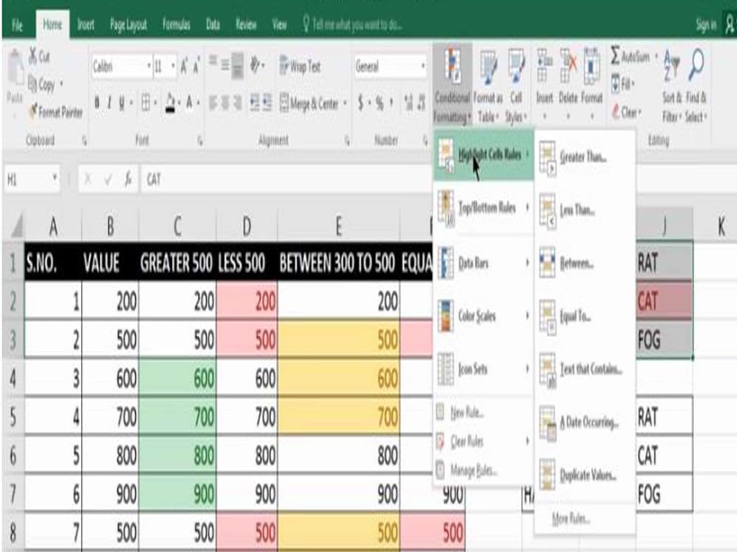Click the Wrap Text icon

coord(285,66)
